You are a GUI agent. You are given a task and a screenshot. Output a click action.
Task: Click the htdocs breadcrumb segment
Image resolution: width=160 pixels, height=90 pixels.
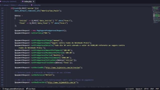(13, 5)
